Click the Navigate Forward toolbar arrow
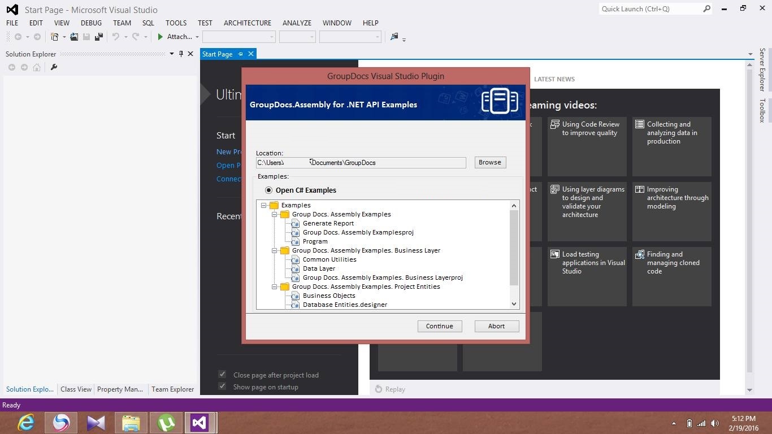 [37, 37]
